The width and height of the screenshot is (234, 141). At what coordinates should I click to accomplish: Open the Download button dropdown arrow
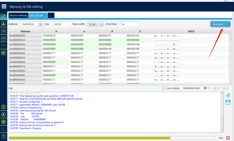(228, 24)
